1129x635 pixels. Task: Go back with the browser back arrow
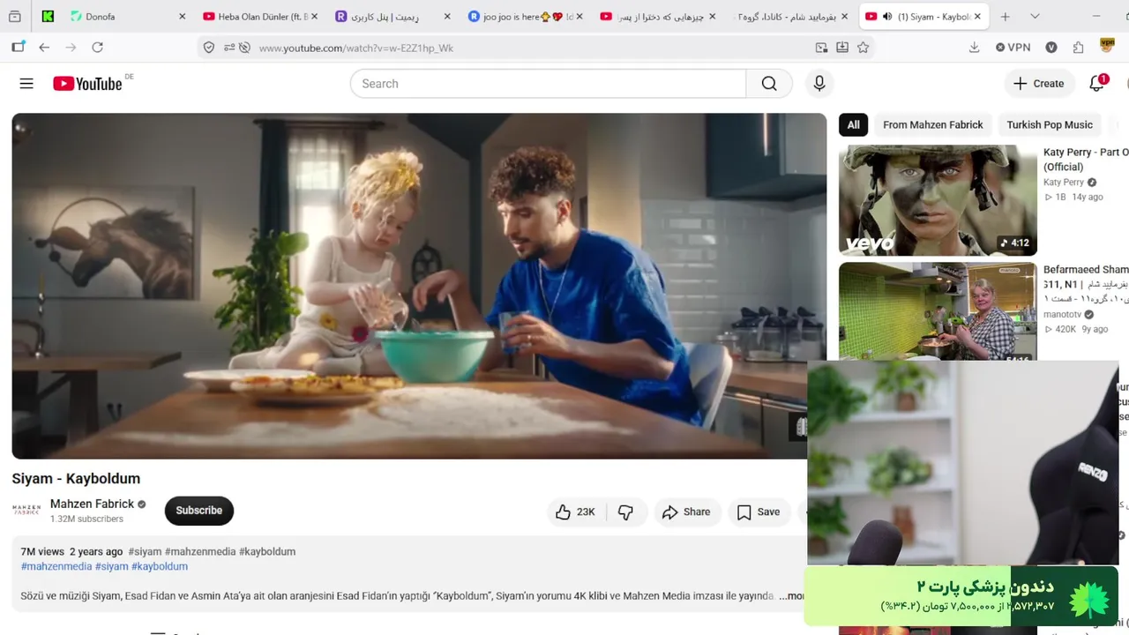point(44,48)
